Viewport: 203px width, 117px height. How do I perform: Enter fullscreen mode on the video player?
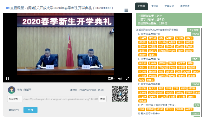click(128, 79)
